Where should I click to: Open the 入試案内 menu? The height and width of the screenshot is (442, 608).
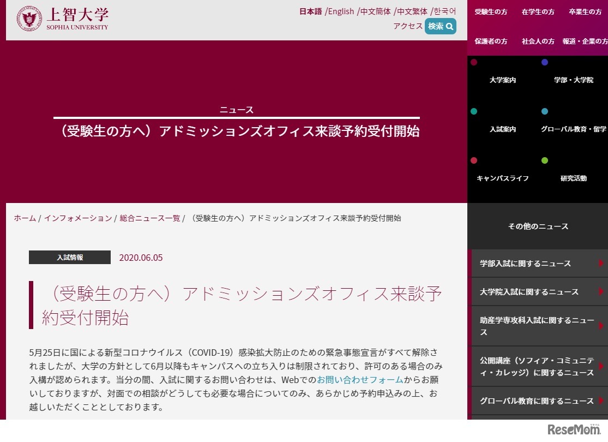[503, 129]
